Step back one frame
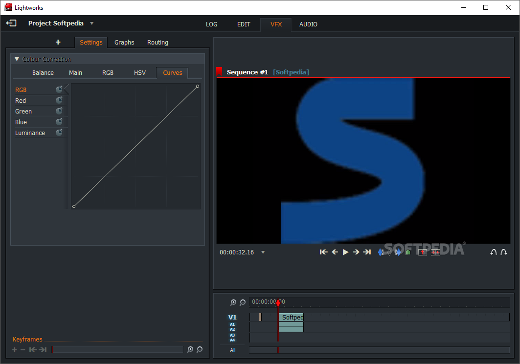Screen dimensions: 520x364 tap(335, 252)
